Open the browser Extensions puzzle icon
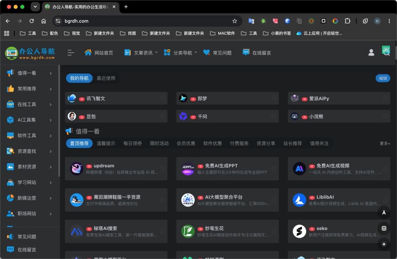The image size is (397, 259). click(x=347, y=21)
